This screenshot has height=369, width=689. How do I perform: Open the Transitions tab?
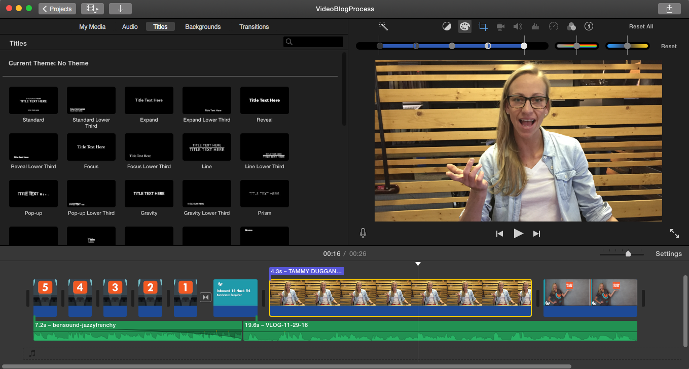pos(254,26)
